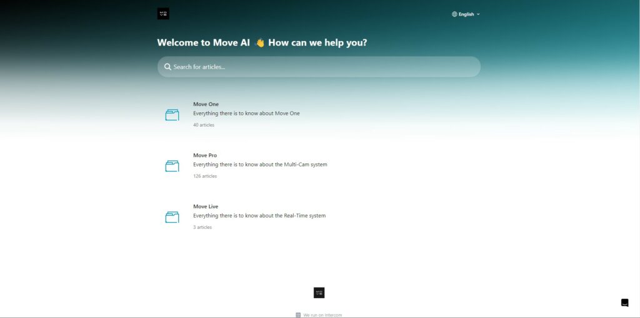The height and width of the screenshot is (318, 640).
Task: Click the Multi-Cam system description text
Action: click(260, 165)
